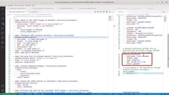Click the right editor vertical scrollbar
169x95 pixels.
pyautogui.click(x=168, y=51)
